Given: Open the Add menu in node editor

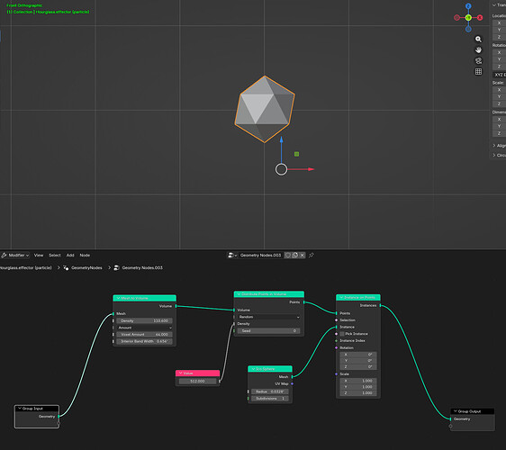Looking at the screenshot, I should [x=70, y=256].
